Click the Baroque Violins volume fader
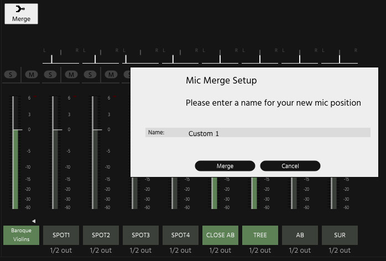This screenshot has height=261, width=386. (x=15, y=153)
